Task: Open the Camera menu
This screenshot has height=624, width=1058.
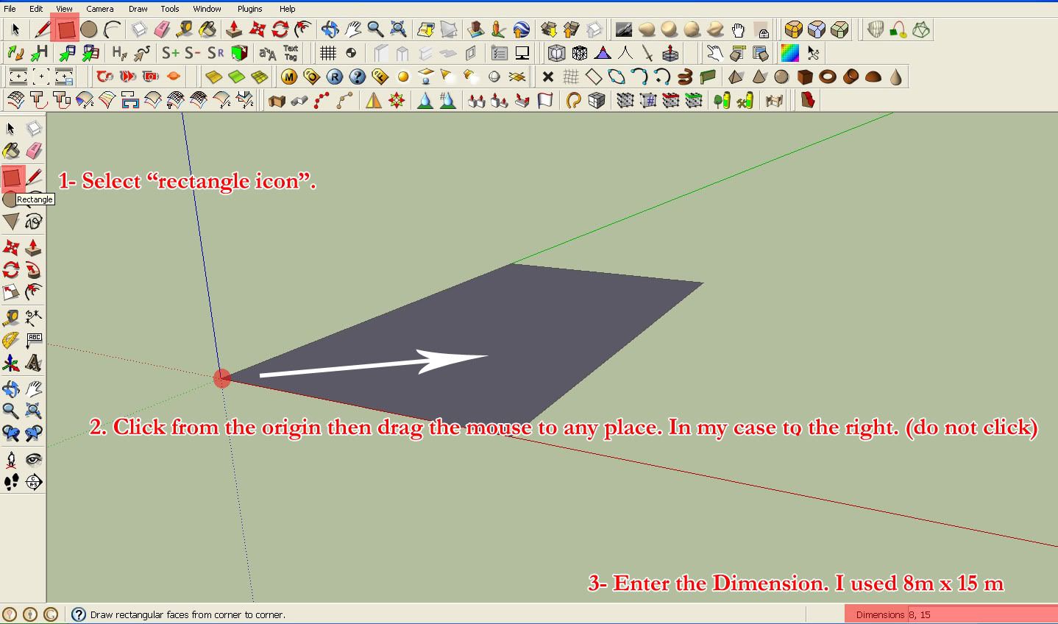Action: click(x=99, y=9)
